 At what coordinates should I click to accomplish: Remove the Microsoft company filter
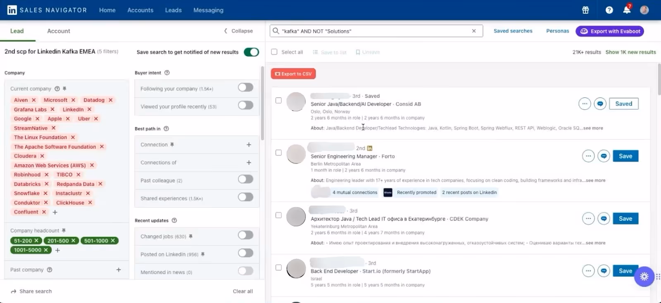(x=73, y=100)
